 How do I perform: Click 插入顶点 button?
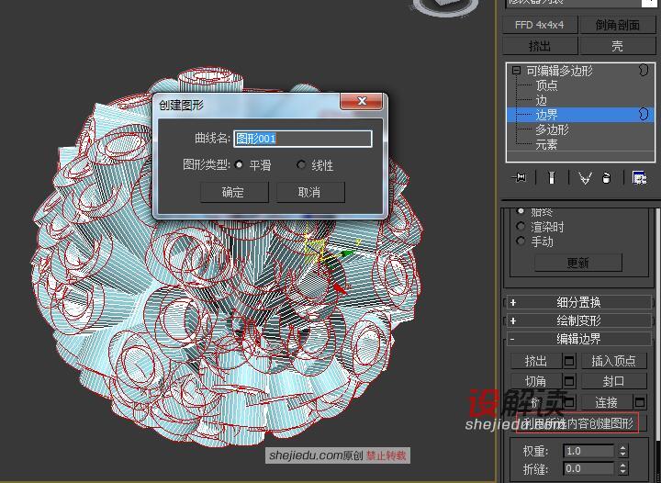click(614, 361)
